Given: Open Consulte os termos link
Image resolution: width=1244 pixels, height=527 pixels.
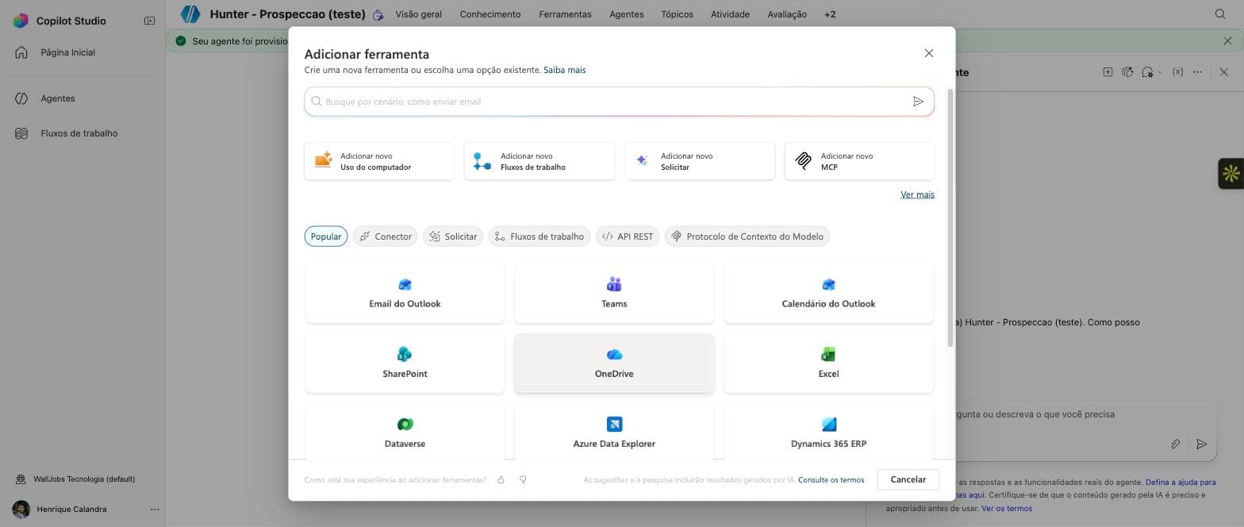Looking at the screenshot, I should 831,479.
